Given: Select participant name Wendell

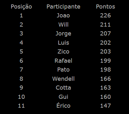Looking at the screenshot, I should 63,79.
